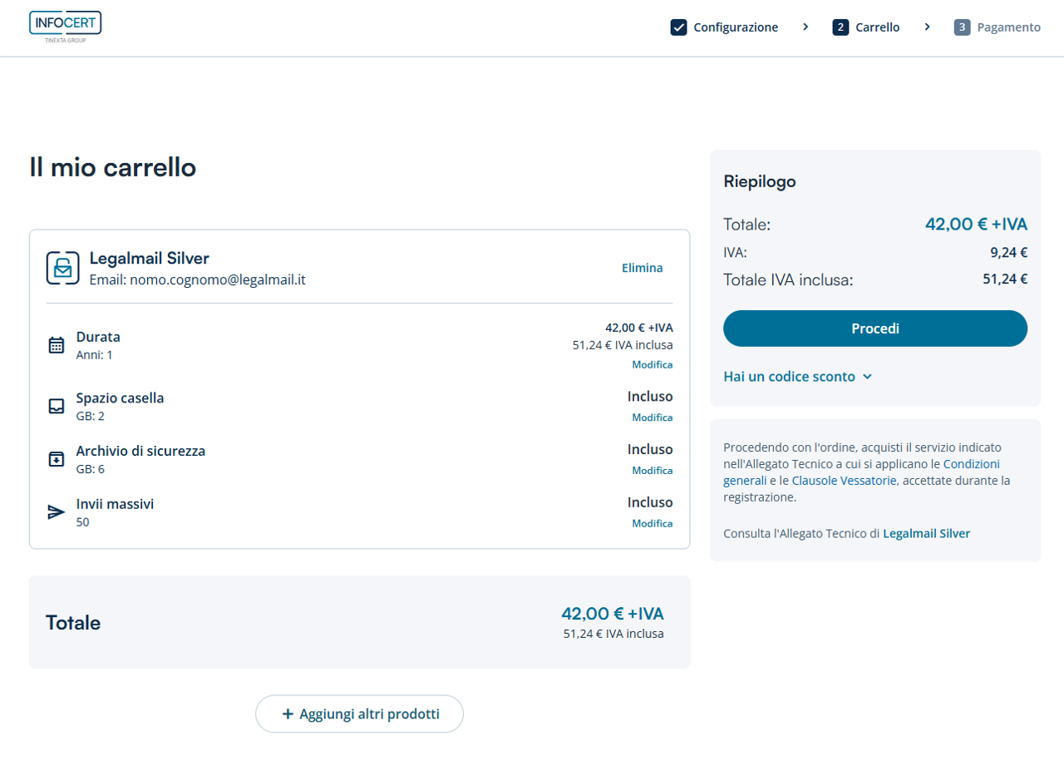Click the InfoCert logo
1064x766 pixels.
(65, 27)
